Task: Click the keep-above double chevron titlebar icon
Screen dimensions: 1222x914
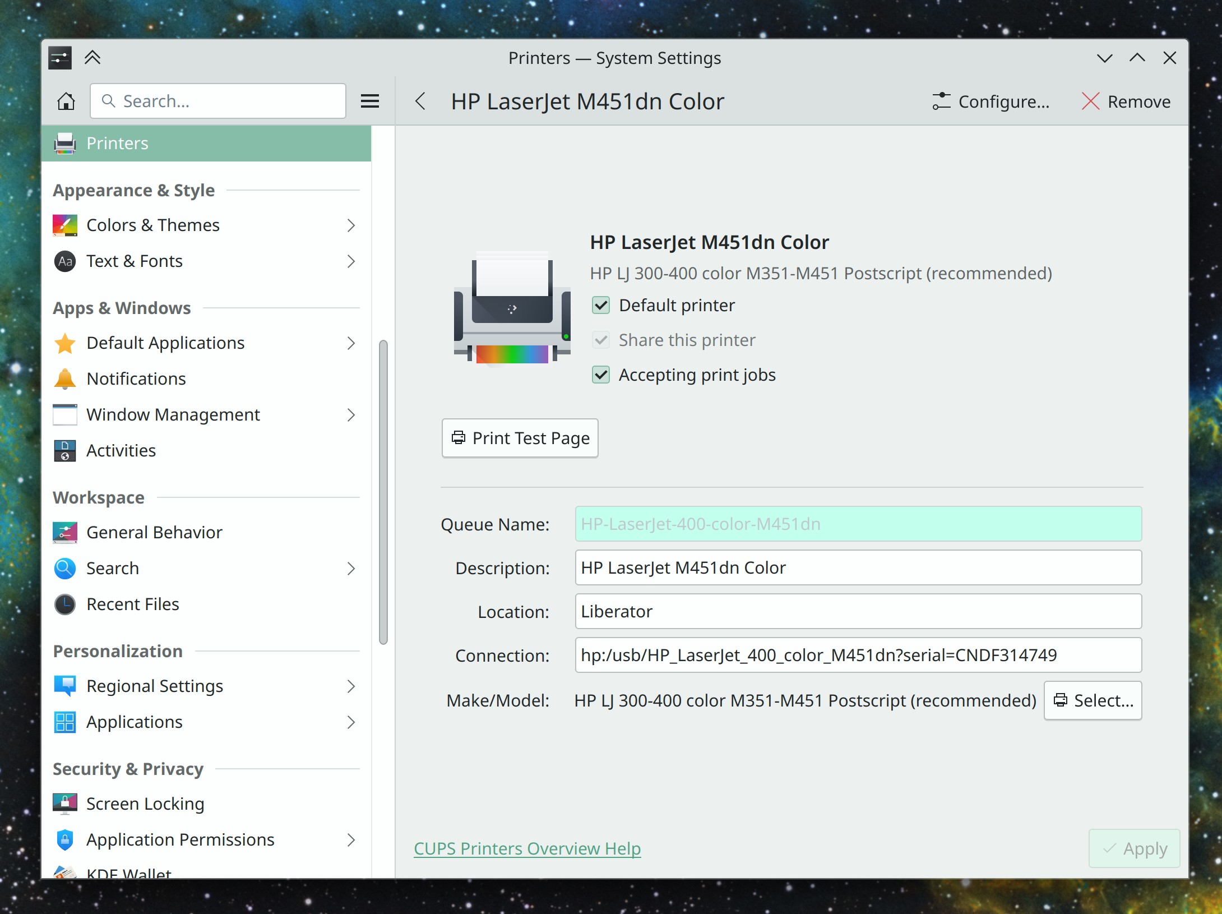Action: [x=92, y=58]
